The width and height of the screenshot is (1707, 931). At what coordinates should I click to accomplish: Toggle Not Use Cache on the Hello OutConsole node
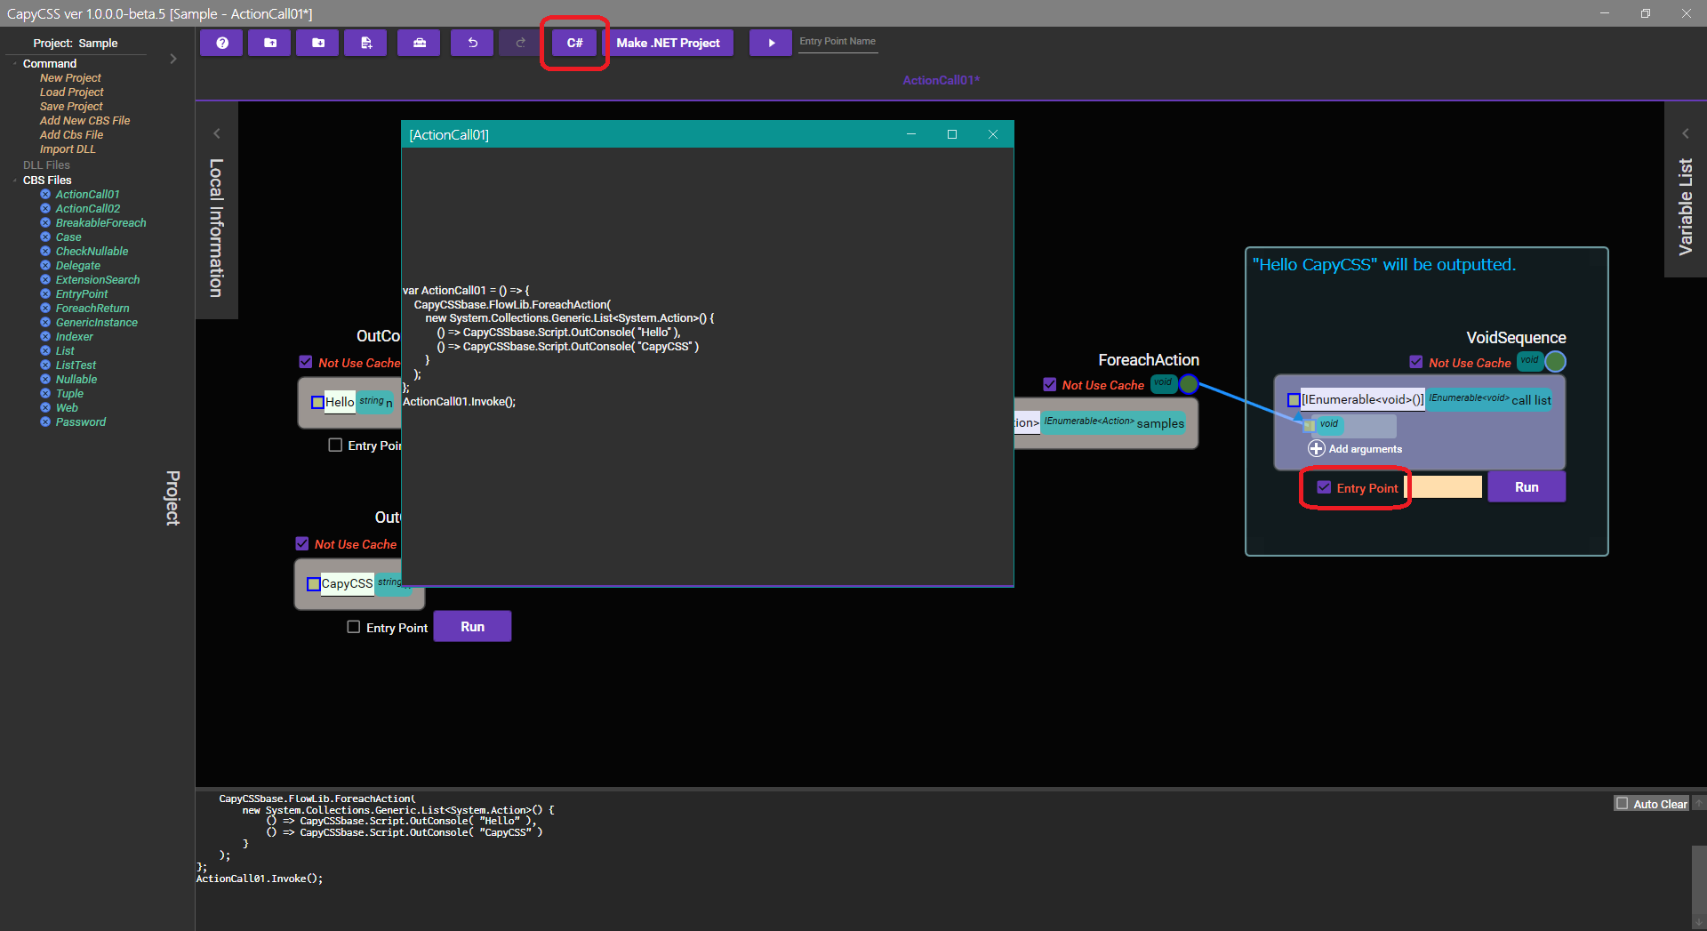[306, 362]
